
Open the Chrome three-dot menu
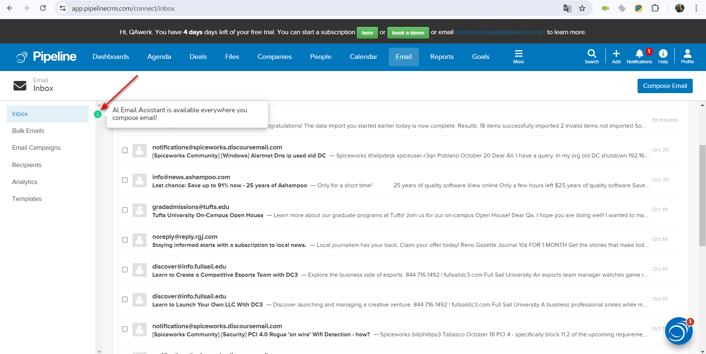(x=696, y=8)
